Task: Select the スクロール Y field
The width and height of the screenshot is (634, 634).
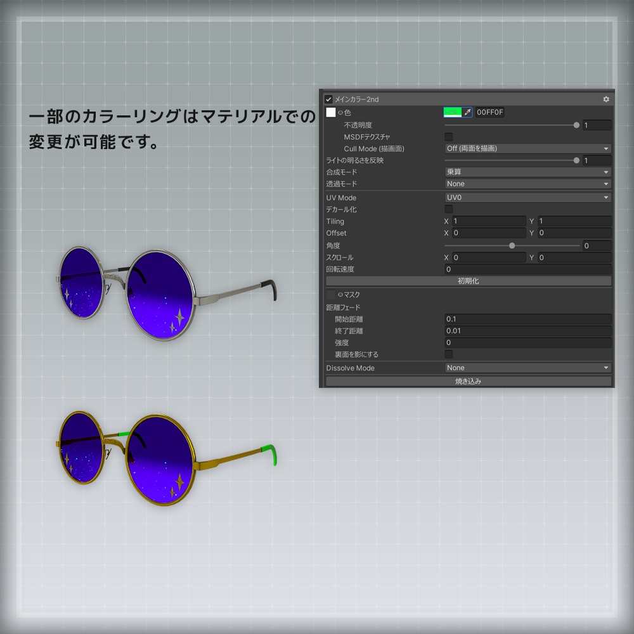Action: [574, 257]
